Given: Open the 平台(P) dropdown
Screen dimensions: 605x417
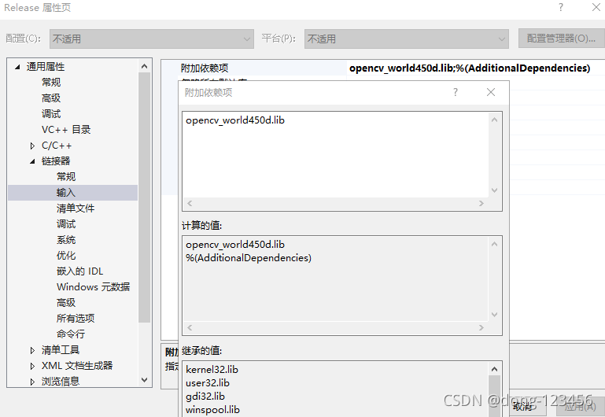Looking at the screenshot, I should [406, 39].
